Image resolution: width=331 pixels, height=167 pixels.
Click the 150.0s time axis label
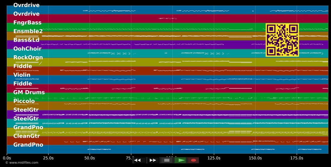point(255,158)
